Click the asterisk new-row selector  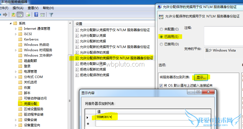pos(88,124)
